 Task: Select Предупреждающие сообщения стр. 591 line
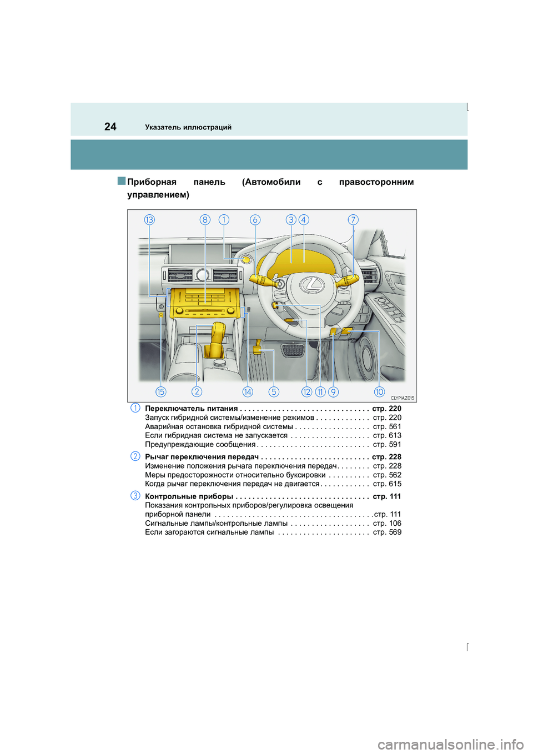pyautogui.click(x=273, y=444)
